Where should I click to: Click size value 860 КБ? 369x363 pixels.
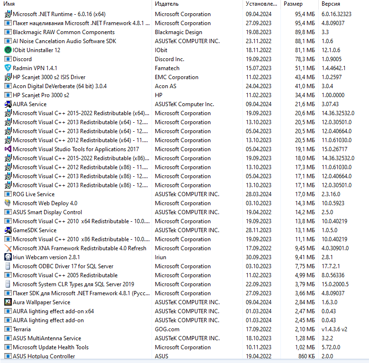point(306,356)
